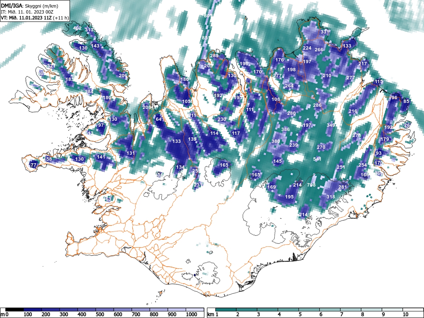The width and height of the screenshot is (424, 318).
Task: Click visibility value 131 on the map
Action: (x=131, y=153)
